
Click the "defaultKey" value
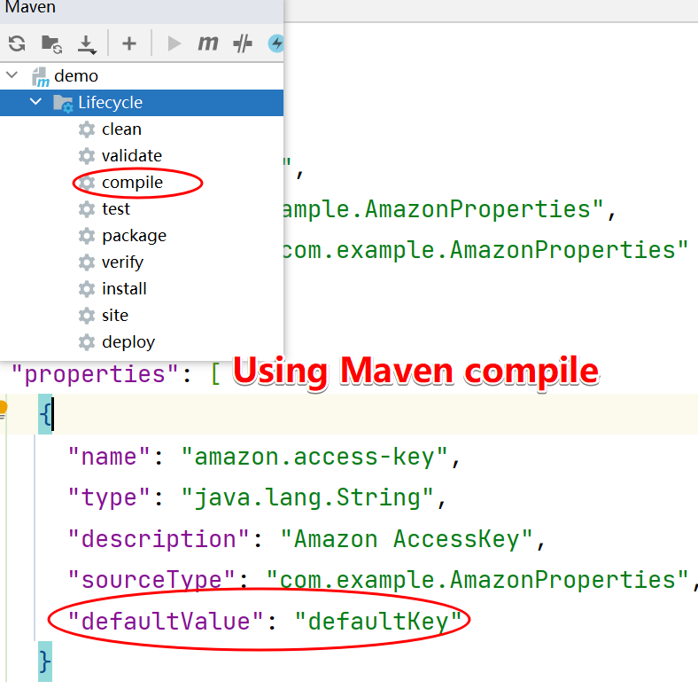tap(378, 622)
